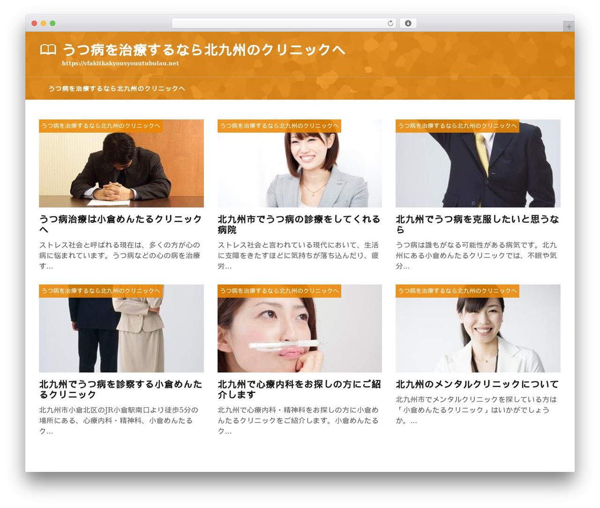Open thumbnail of smiling woman in white jacket
Image resolution: width=600 pixels, height=508 pixels.
click(478, 328)
